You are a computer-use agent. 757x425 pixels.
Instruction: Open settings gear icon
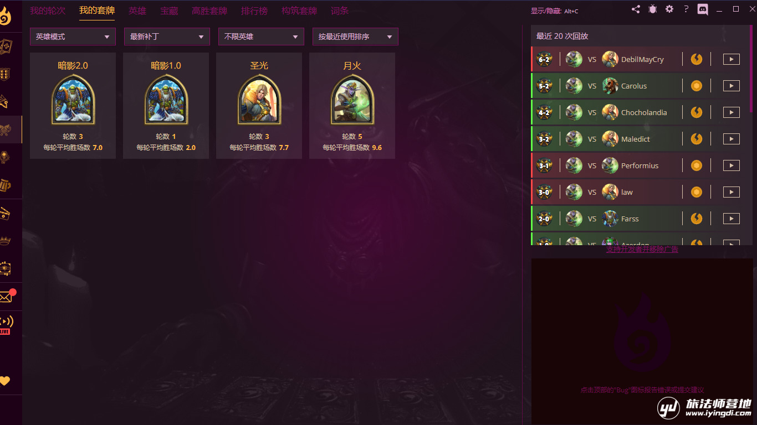click(669, 9)
